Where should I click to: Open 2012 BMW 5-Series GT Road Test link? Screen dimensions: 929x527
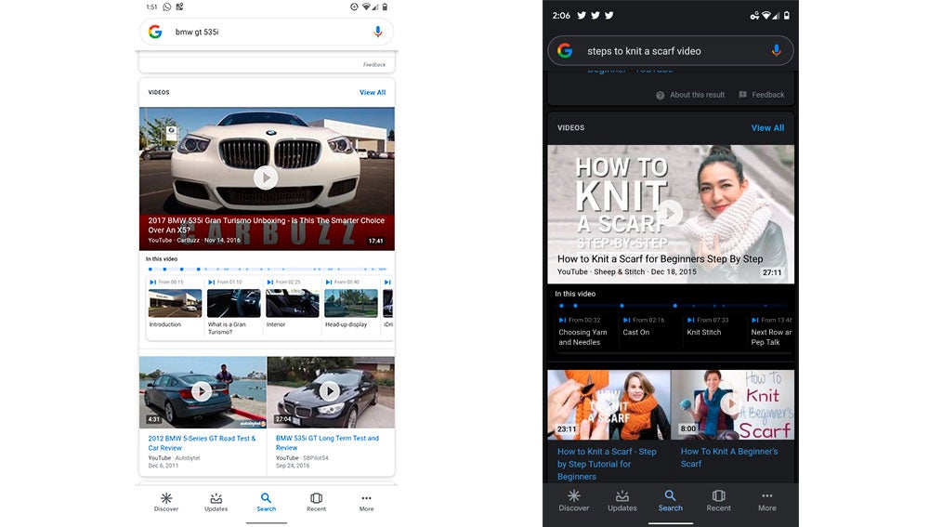202,442
